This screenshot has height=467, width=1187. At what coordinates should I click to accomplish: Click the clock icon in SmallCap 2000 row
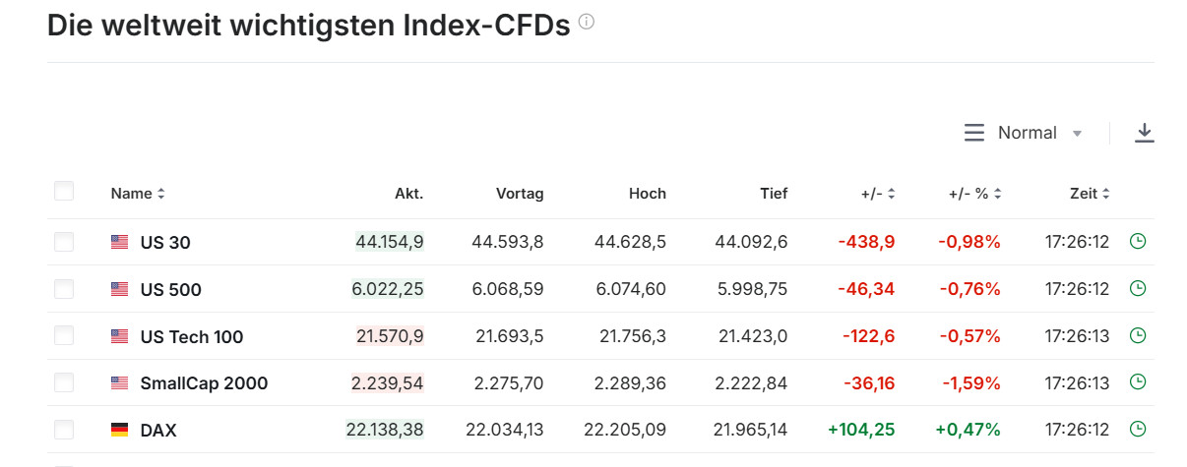tap(1138, 381)
